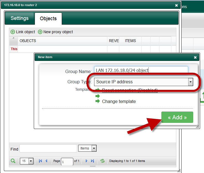Click the Link object label
The image size is (204, 173).
pos(25,32)
